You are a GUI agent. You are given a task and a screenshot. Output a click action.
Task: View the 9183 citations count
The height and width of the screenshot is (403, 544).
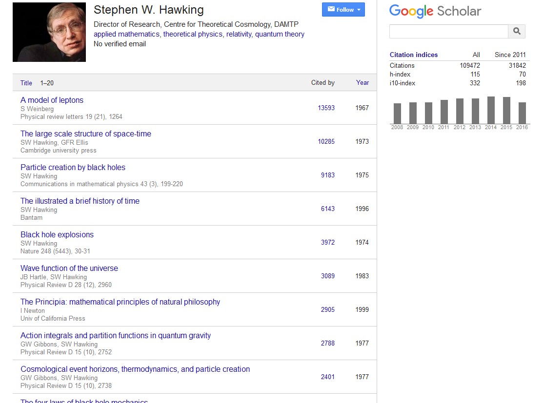pos(327,175)
